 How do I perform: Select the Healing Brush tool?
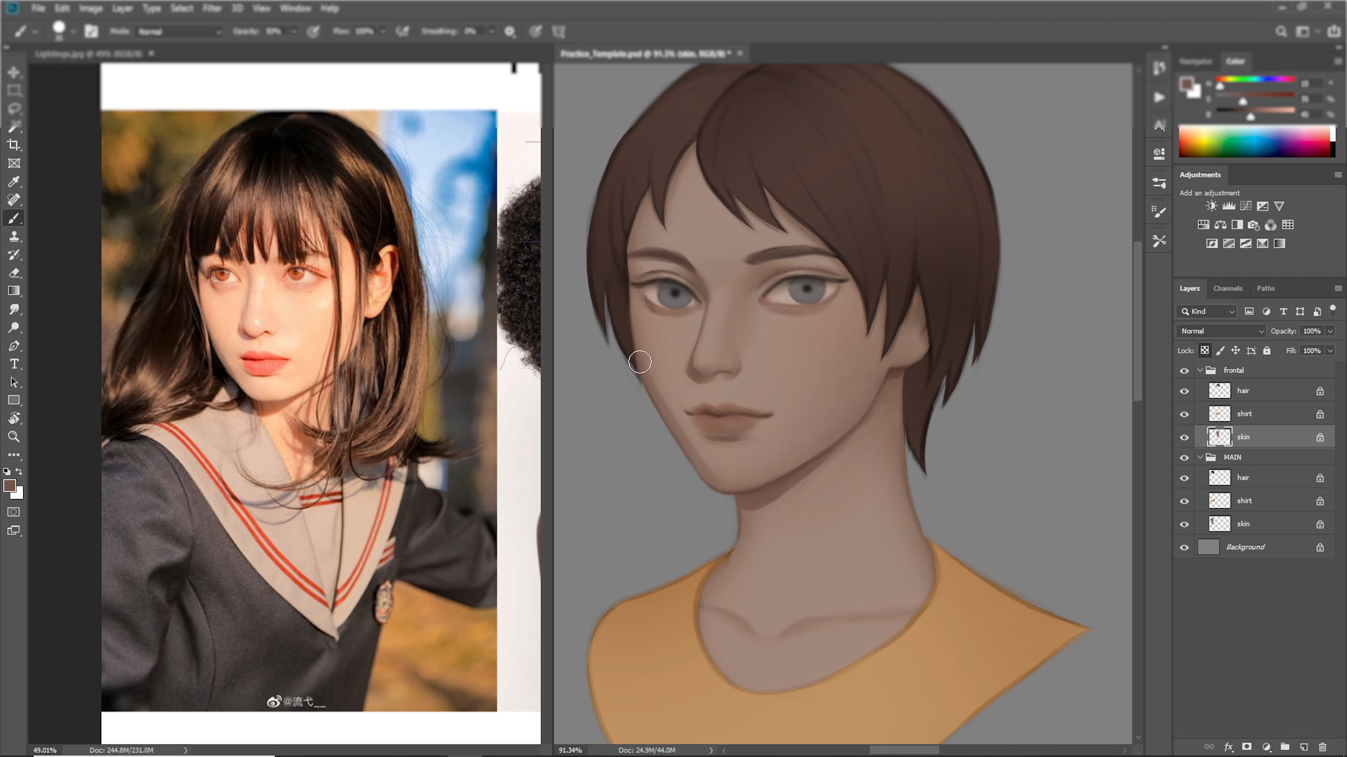(13, 200)
